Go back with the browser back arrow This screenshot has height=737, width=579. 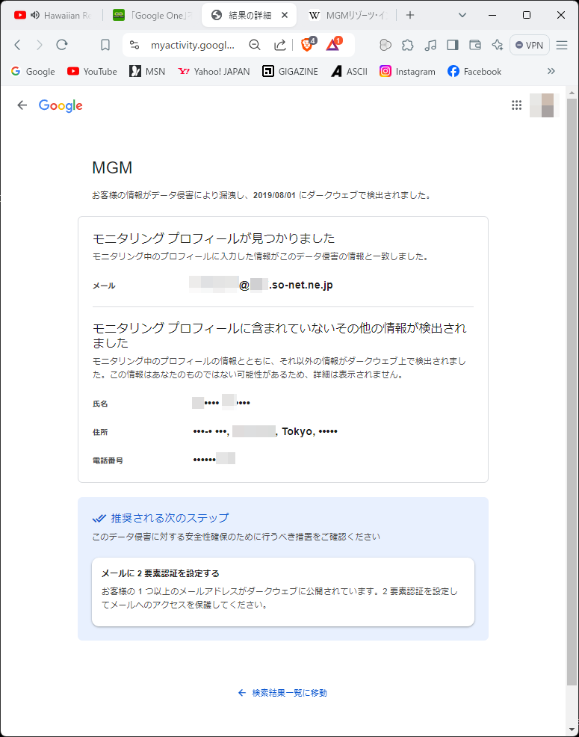point(17,45)
